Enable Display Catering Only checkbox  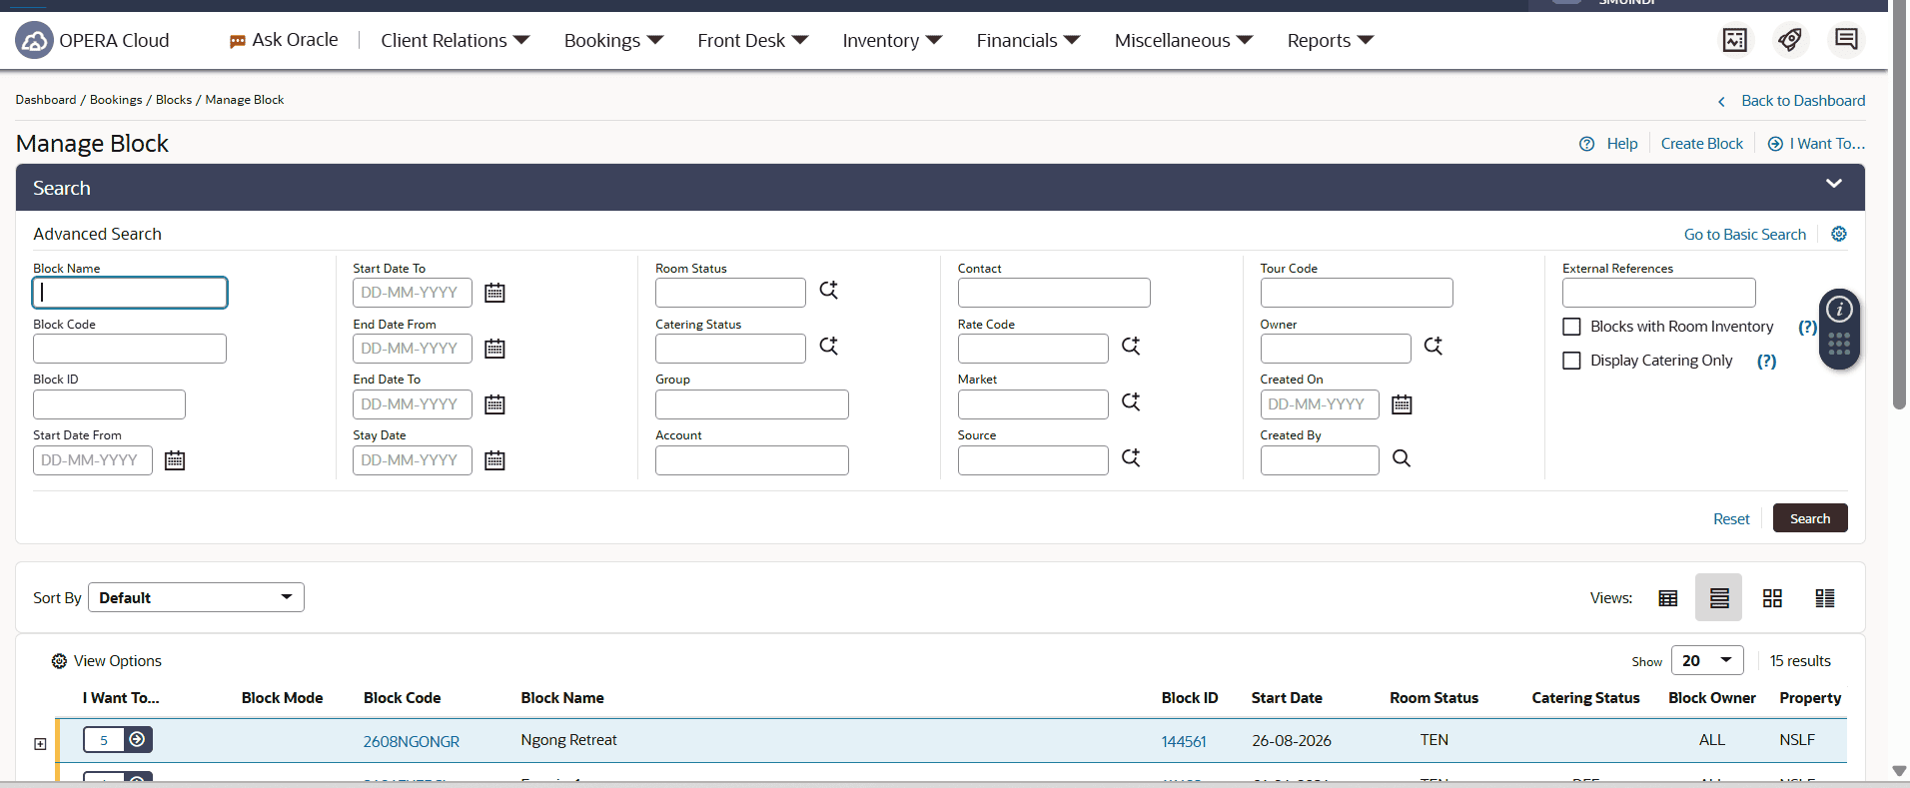click(x=1571, y=361)
